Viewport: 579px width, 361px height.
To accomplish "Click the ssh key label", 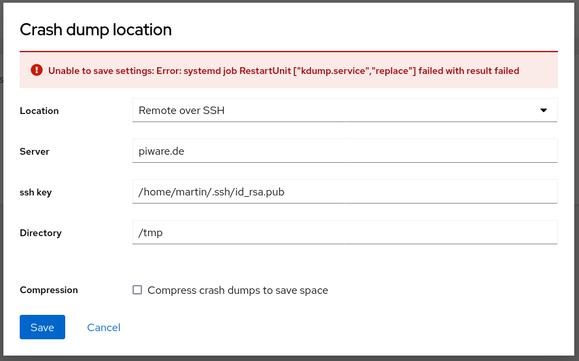I will (36, 193).
